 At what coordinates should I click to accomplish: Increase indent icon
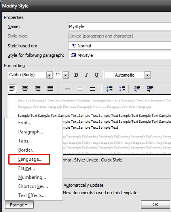[150, 89]
